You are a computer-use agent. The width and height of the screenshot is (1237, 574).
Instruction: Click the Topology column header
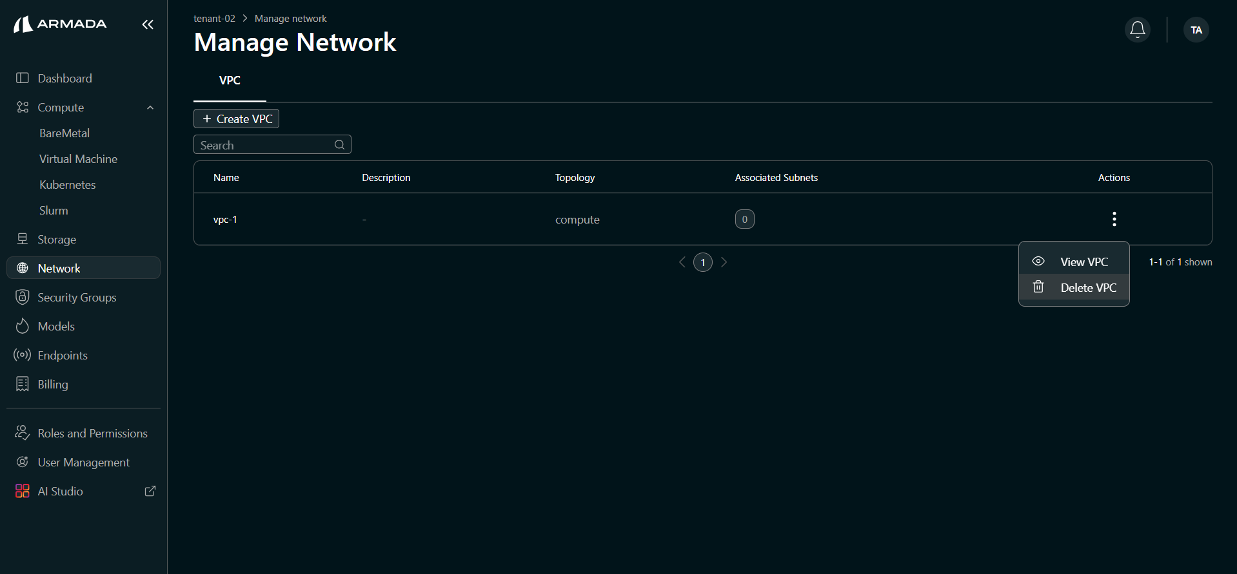click(575, 178)
